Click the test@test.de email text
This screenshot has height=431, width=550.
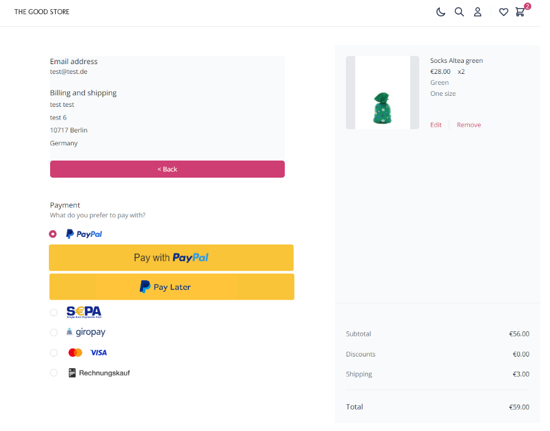tap(70, 73)
